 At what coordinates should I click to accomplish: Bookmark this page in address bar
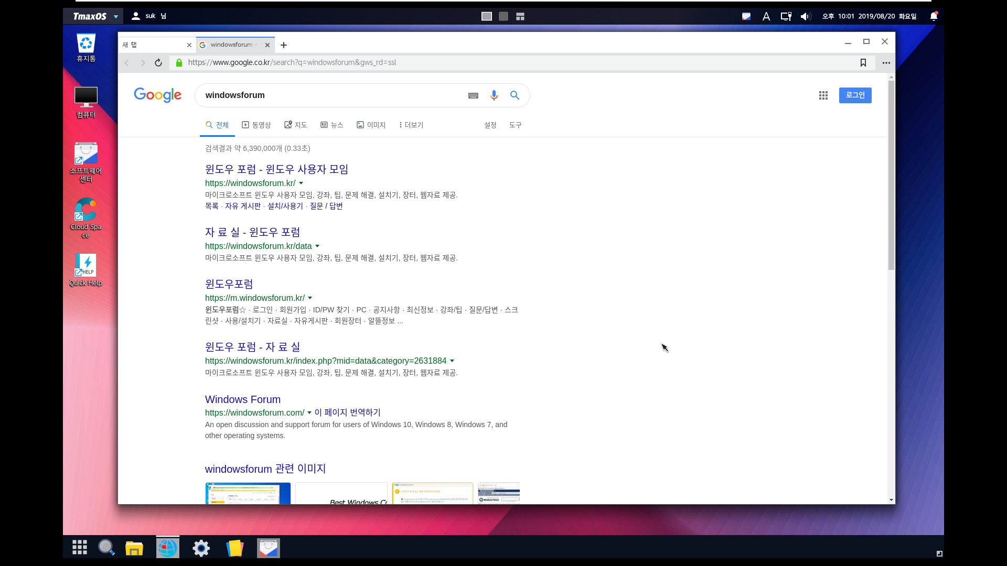pyautogui.click(x=863, y=63)
